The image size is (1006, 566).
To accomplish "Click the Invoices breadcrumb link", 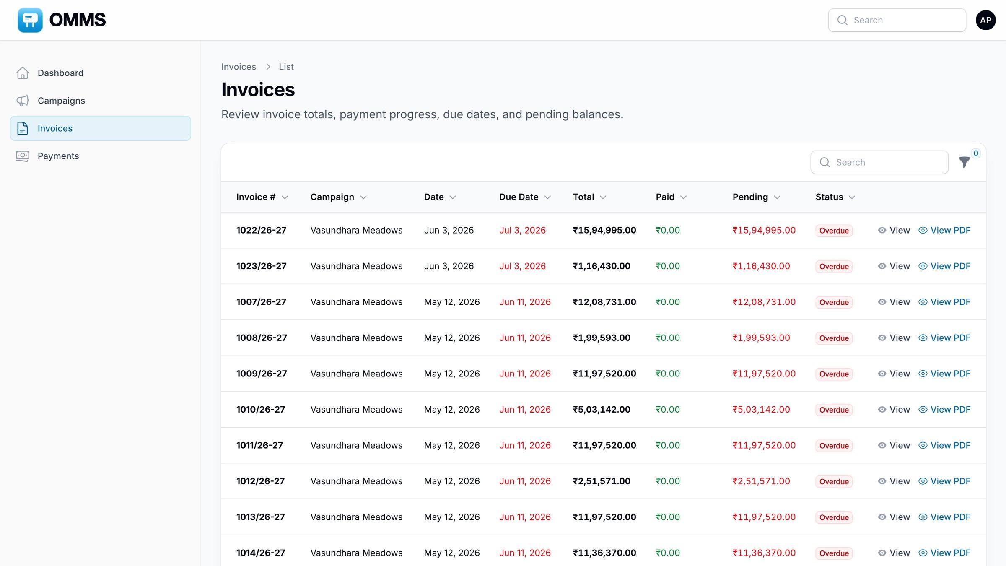I will 239,67.
